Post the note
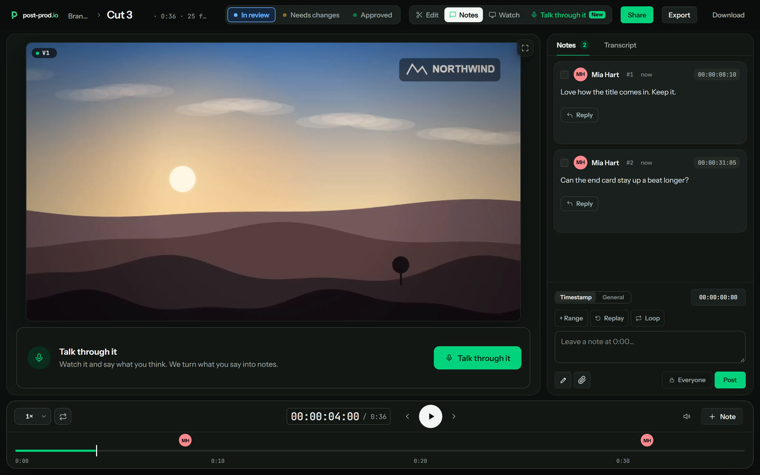This screenshot has width=760, height=475. [730, 380]
